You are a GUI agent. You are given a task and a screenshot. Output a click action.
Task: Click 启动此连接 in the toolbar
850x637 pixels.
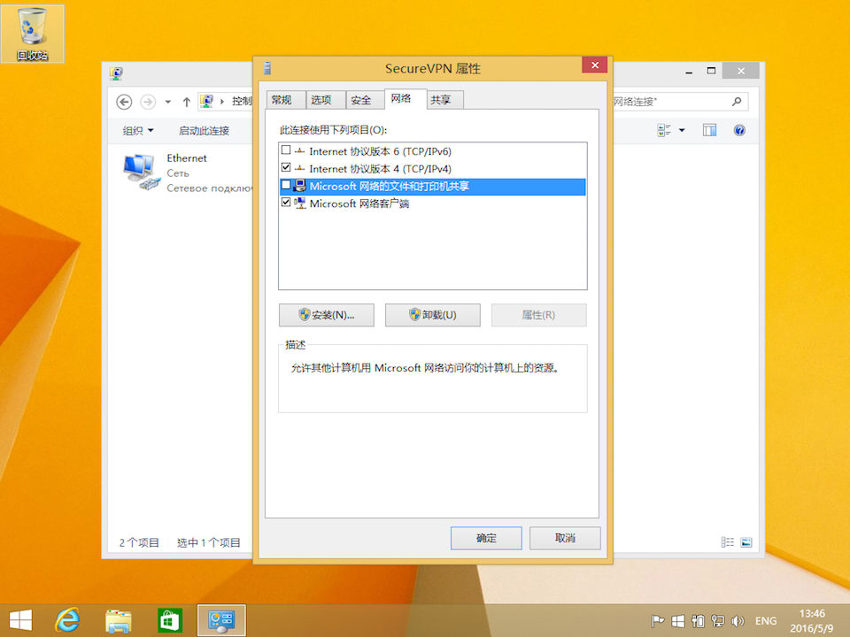pos(205,131)
